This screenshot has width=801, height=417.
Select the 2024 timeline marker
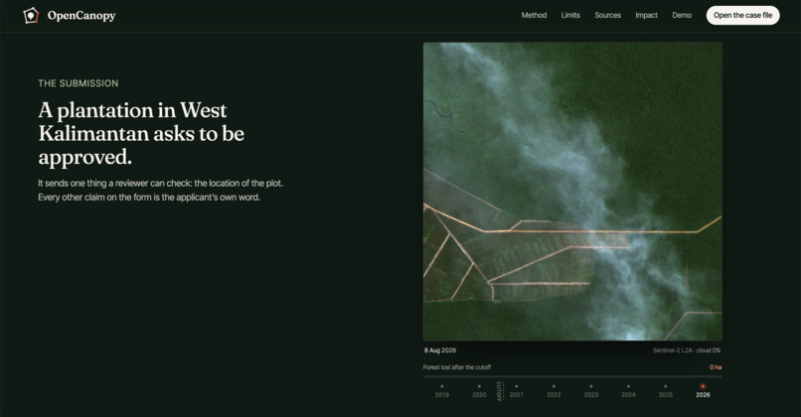[628, 391]
